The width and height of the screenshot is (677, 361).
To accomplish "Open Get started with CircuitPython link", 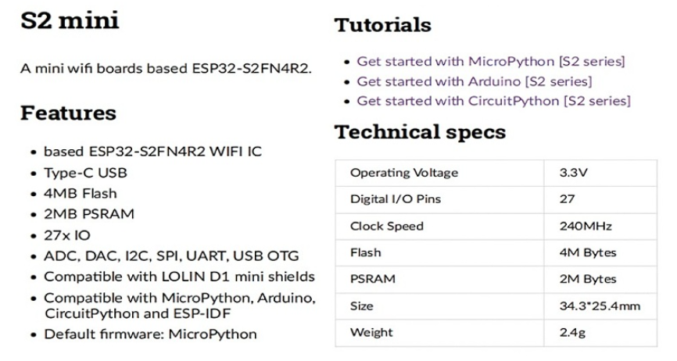I will click(x=493, y=101).
